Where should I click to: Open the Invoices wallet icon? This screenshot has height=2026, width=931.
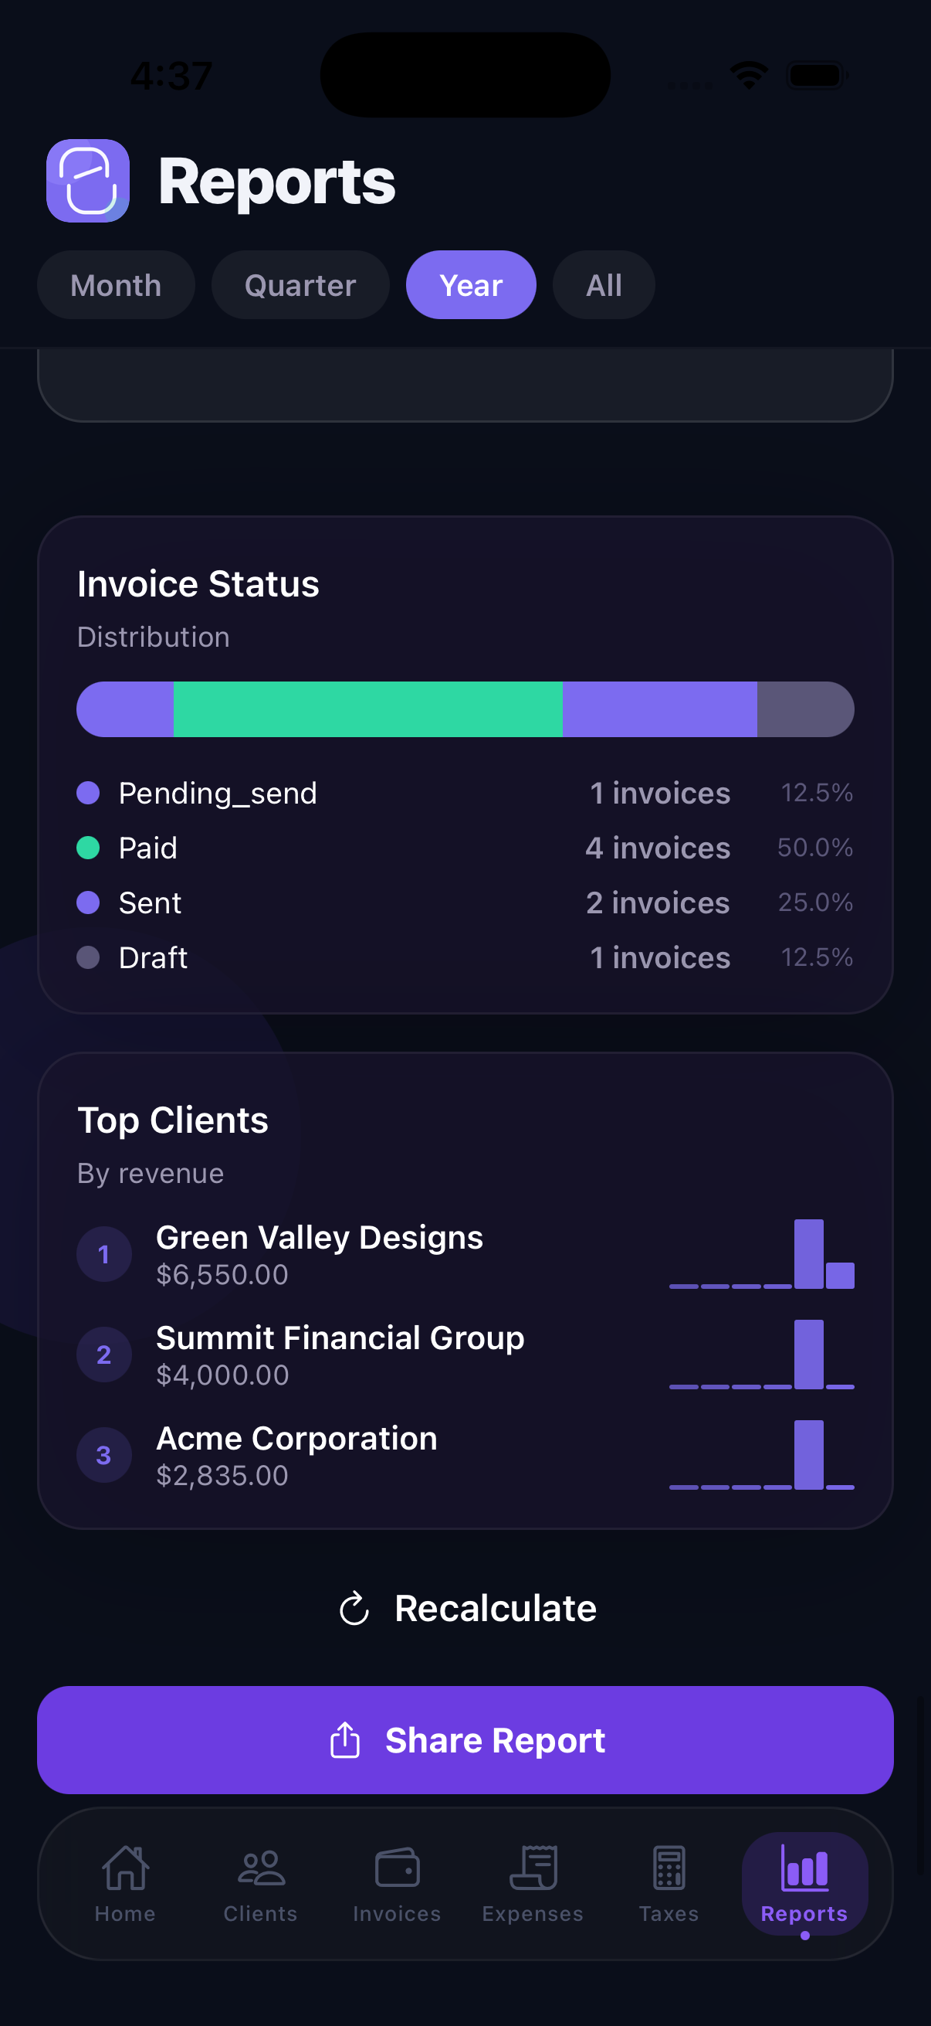[397, 1868]
